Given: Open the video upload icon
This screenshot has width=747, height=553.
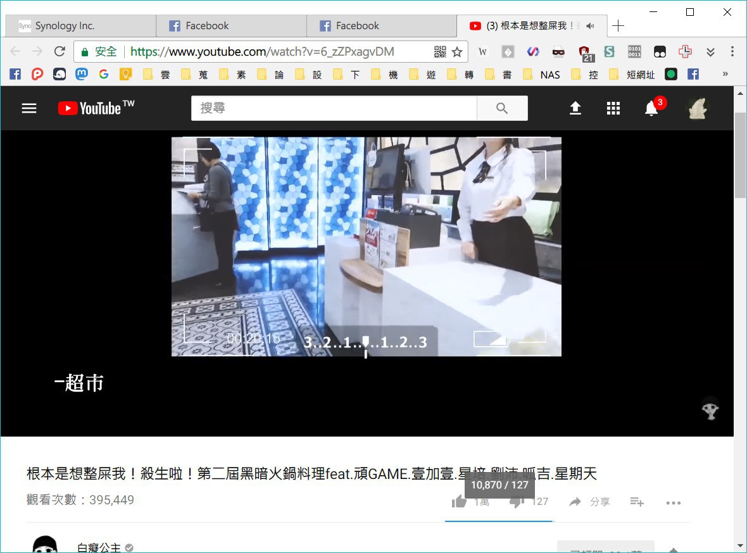Looking at the screenshot, I should pos(575,108).
